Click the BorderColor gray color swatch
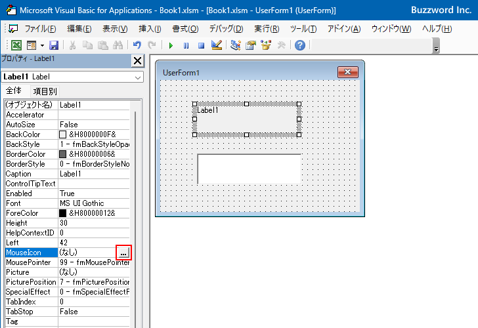 [x=62, y=154]
